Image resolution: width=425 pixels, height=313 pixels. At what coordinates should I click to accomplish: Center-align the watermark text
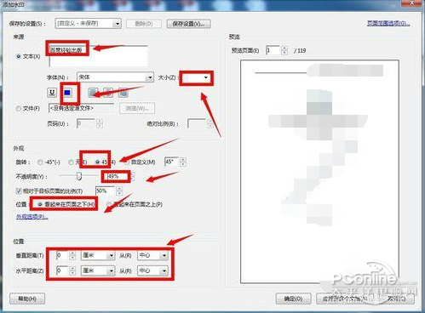pyautogui.click(x=108, y=93)
